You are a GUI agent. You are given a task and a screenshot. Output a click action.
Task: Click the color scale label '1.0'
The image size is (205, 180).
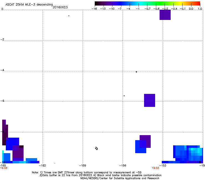tap(200, 9)
